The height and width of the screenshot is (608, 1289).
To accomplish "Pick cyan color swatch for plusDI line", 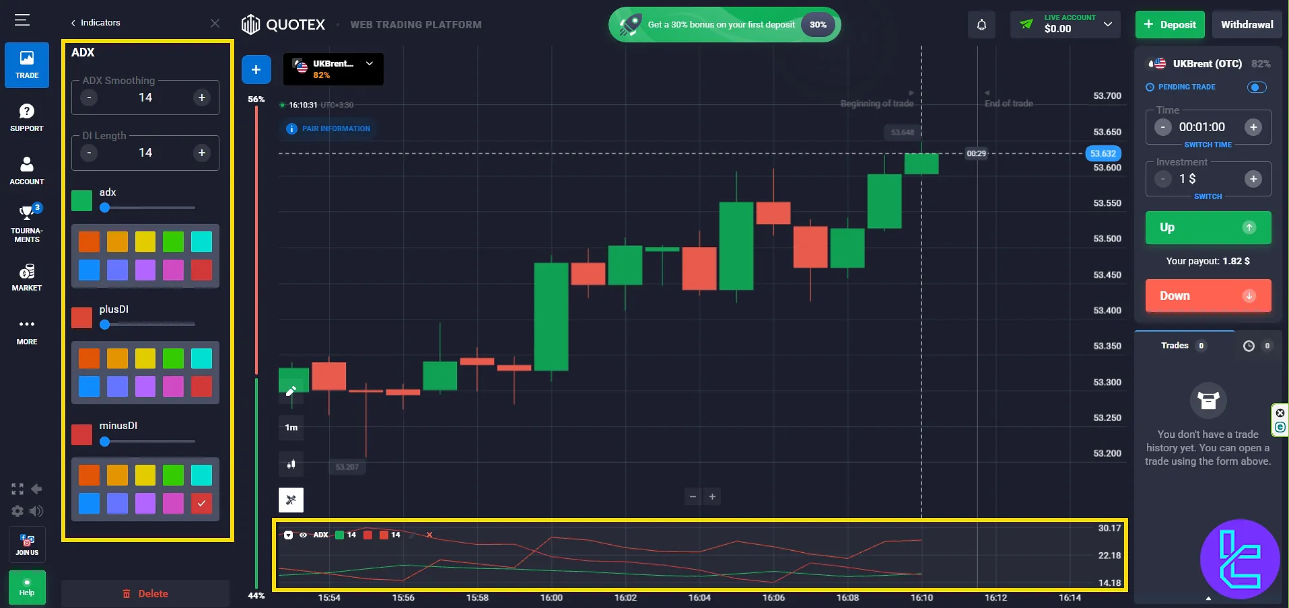I will (x=201, y=358).
